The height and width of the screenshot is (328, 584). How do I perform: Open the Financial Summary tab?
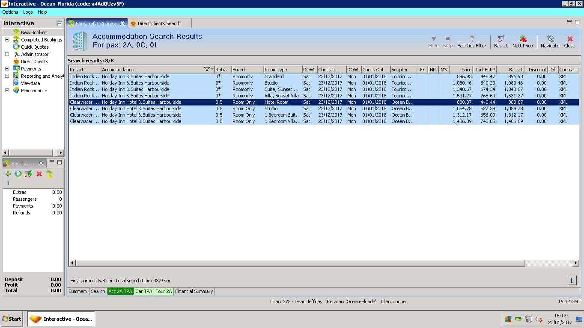pyautogui.click(x=194, y=291)
